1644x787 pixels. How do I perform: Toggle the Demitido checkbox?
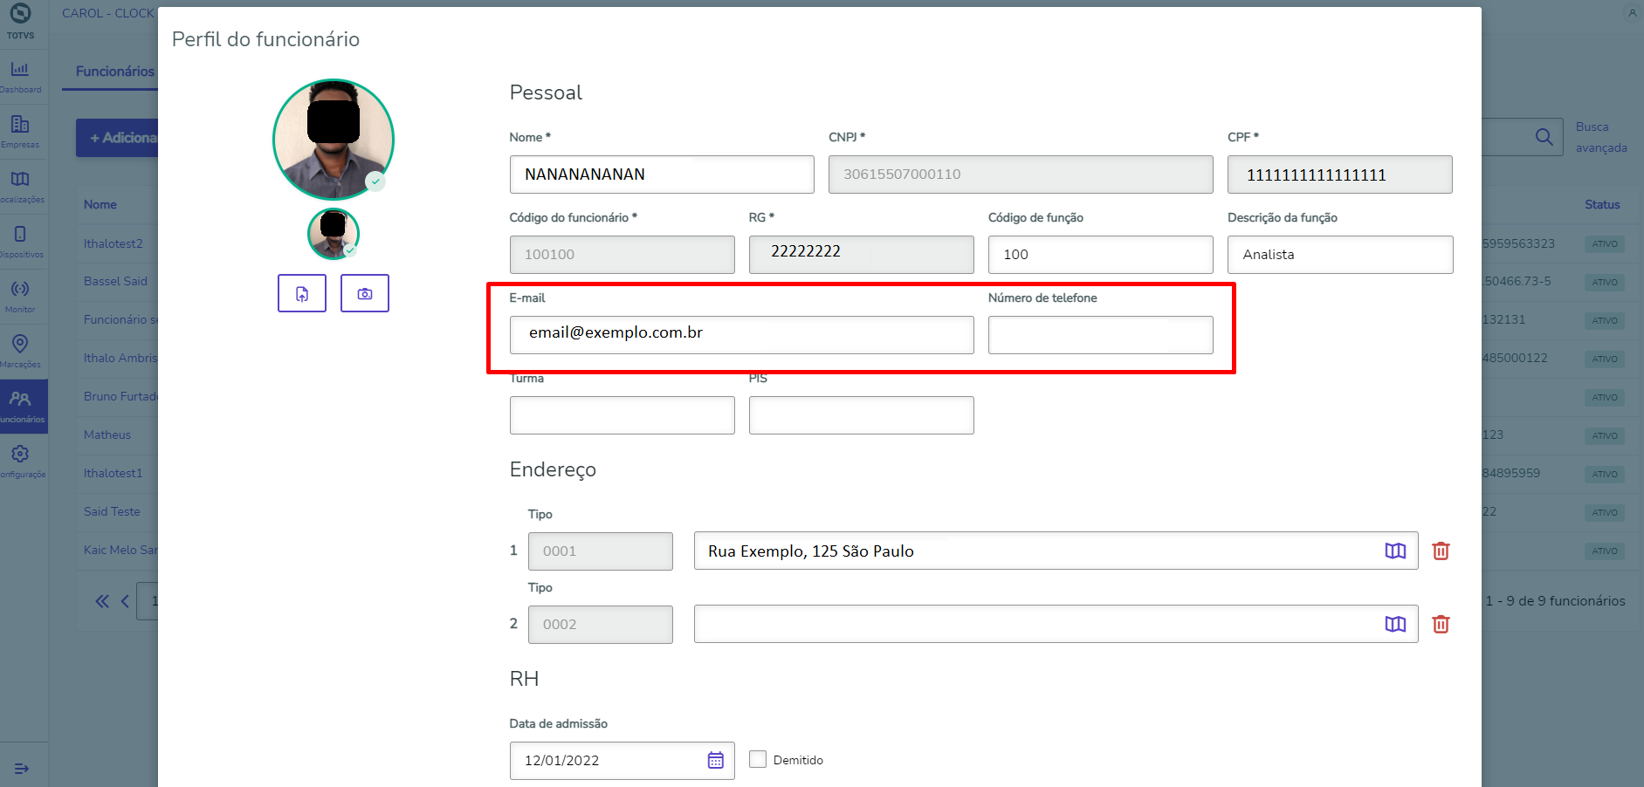click(x=758, y=759)
